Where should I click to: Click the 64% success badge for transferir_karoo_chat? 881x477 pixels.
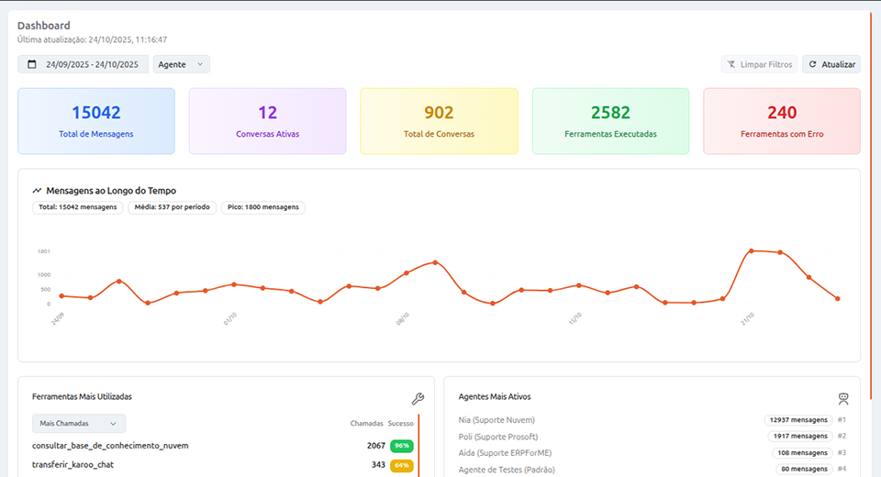pyautogui.click(x=401, y=465)
